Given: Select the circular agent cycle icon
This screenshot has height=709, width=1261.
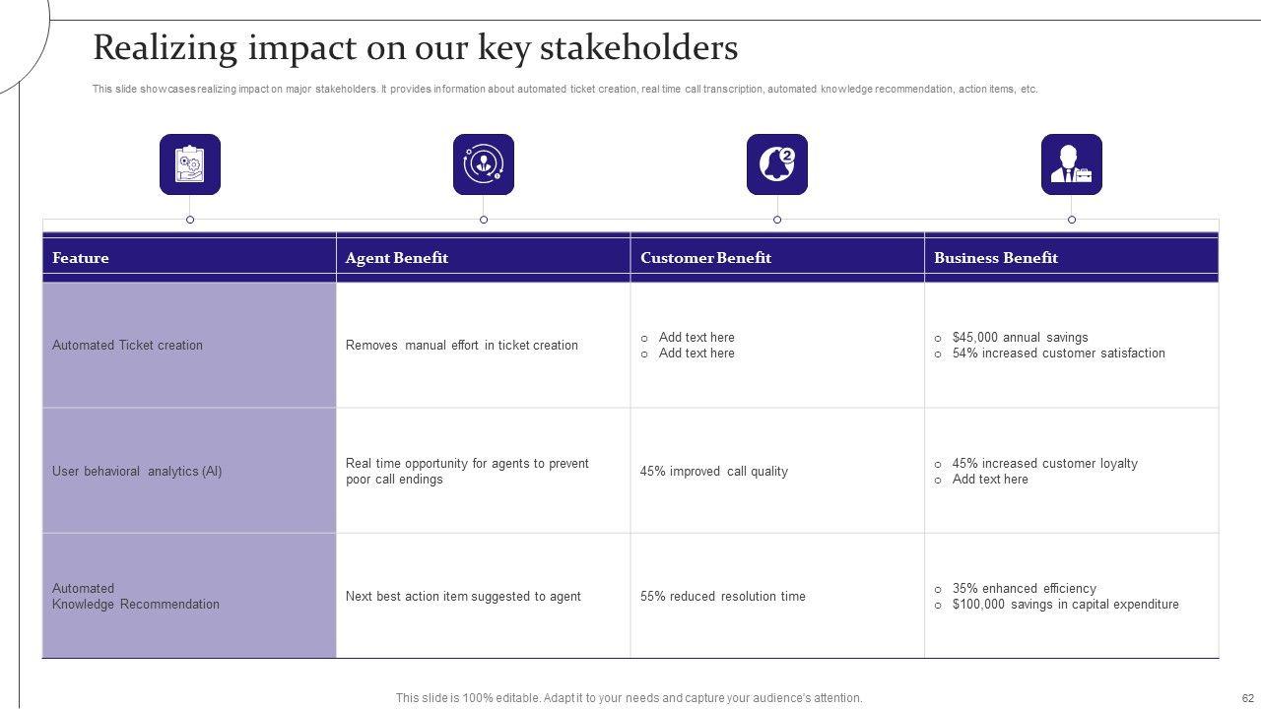Looking at the screenshot, I should [484, 164].
